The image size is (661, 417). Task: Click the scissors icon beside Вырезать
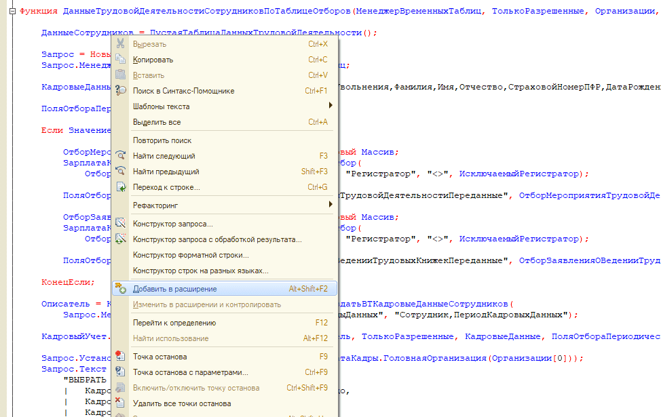point(121,43)
